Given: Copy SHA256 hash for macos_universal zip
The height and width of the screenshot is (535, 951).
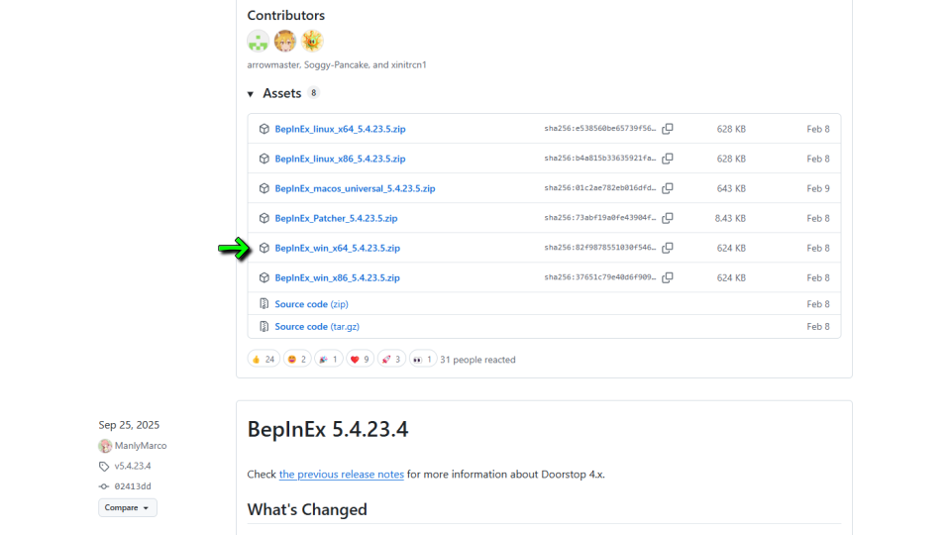Looking at the screenshot, I should 668,188.
